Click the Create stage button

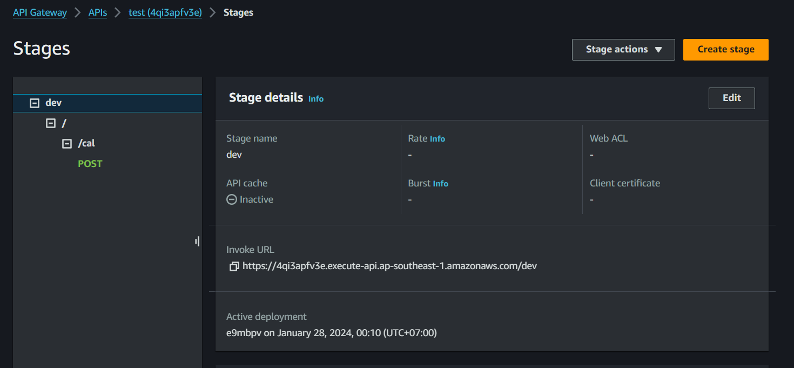point(725,49)
